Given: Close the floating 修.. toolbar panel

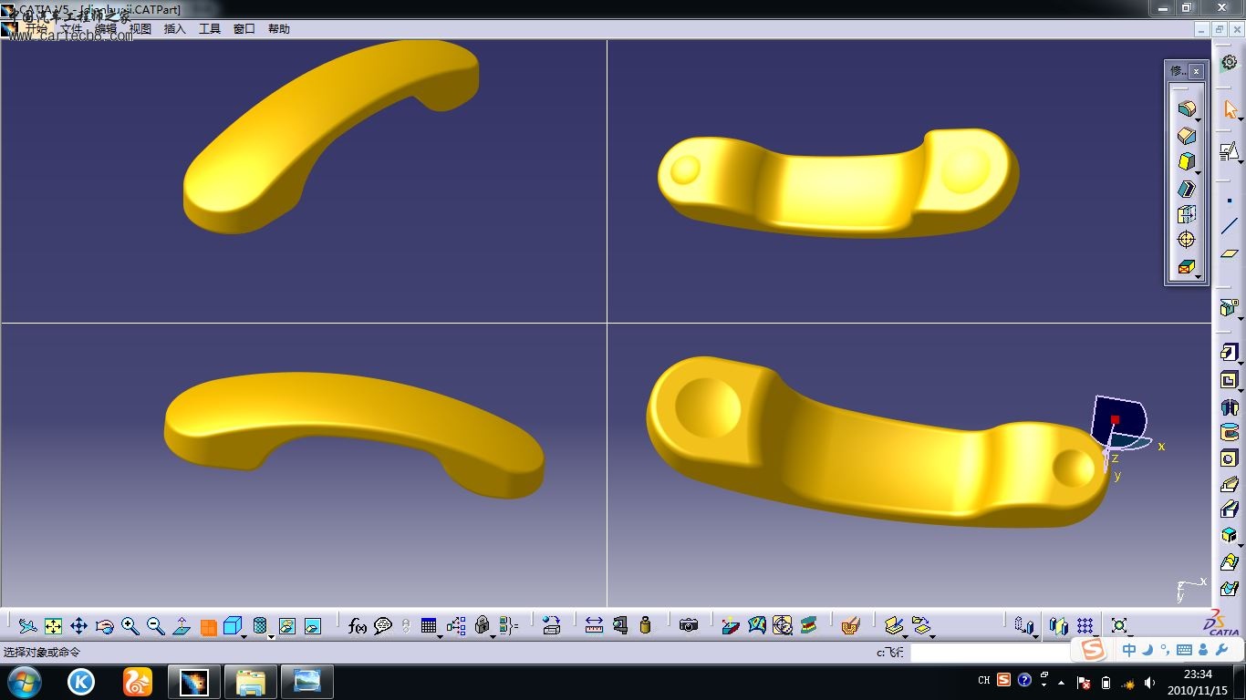Looking at the screenshot, I should pos(1197,71).
